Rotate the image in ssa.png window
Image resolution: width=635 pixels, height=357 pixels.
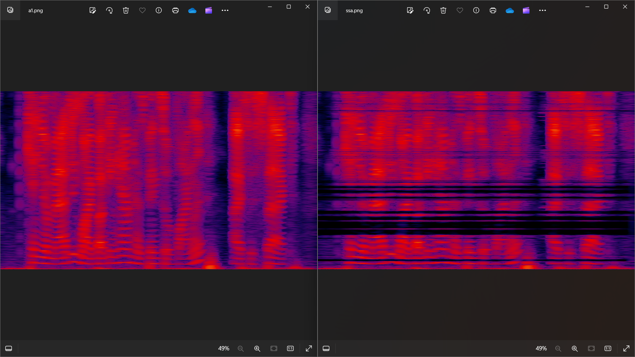point(427,10)
